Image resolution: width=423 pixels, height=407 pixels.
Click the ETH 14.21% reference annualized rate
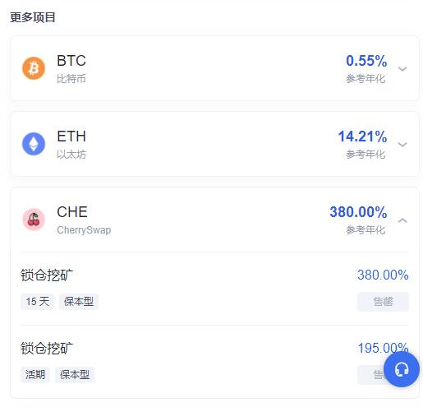(362, 136)
